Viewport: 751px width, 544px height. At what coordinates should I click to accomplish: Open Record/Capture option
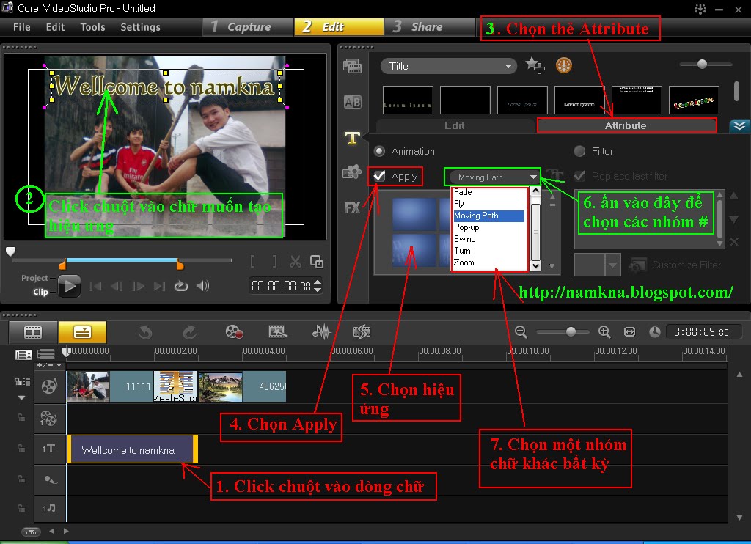coord(234,331)
